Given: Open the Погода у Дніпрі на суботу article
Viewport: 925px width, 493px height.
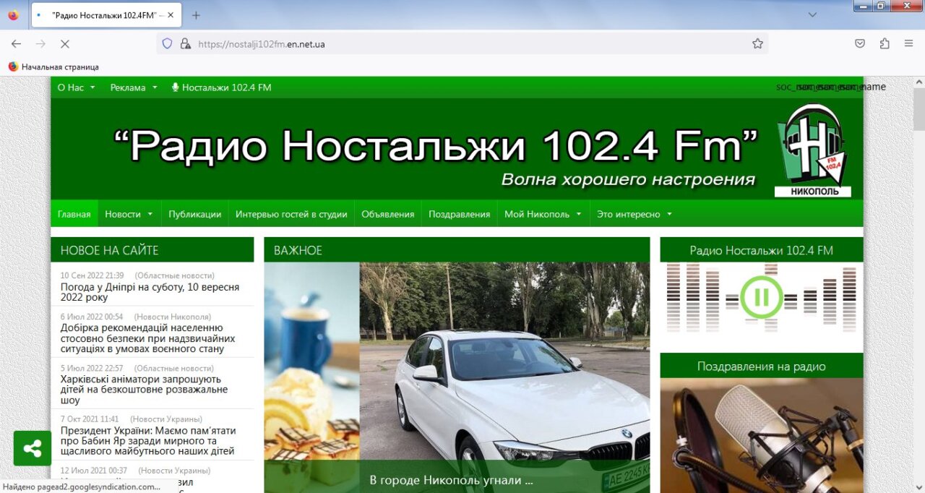Looking at the screenshot, I should pyautogui.click(x=150, y=292).
